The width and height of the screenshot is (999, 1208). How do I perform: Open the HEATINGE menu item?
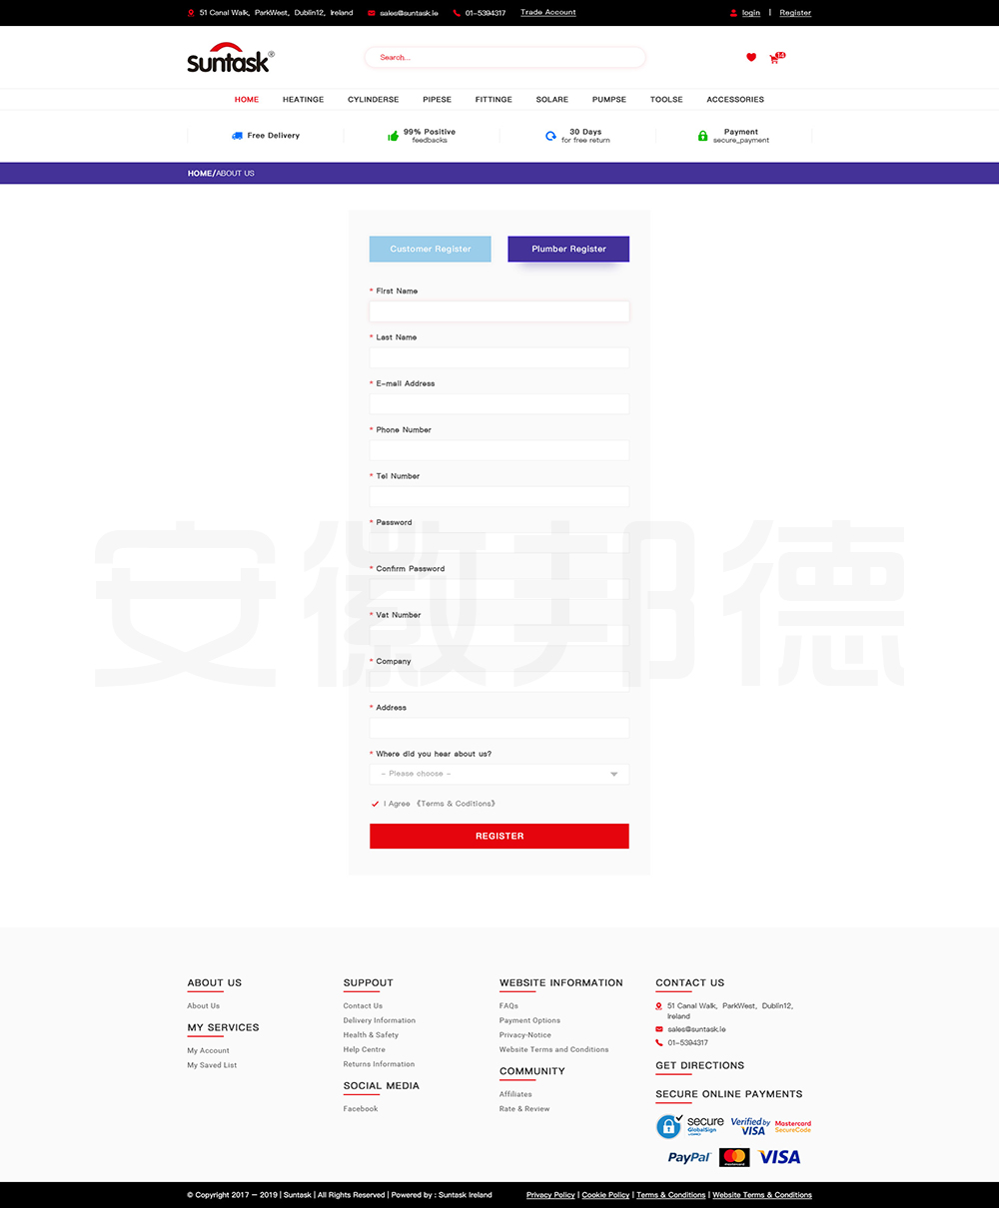(x=303, y=100)
